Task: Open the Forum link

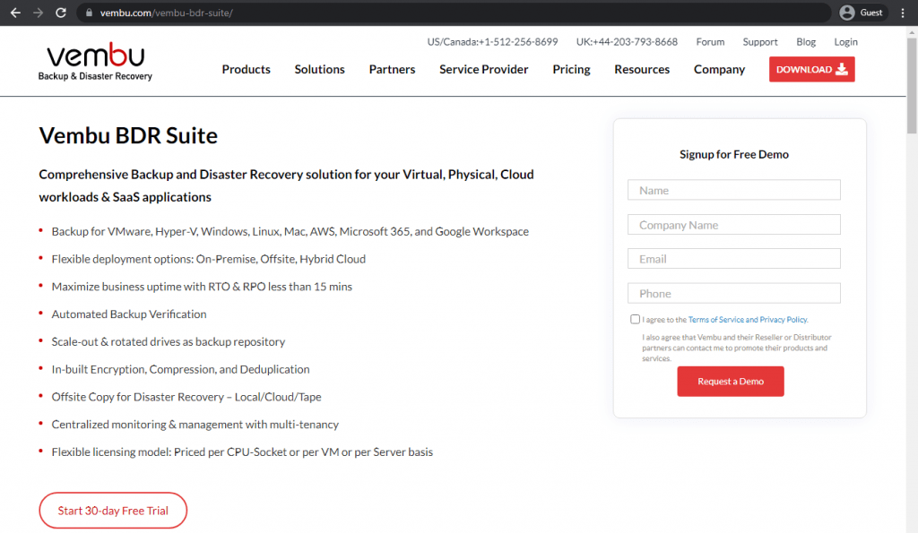Action: coord(710,41)
